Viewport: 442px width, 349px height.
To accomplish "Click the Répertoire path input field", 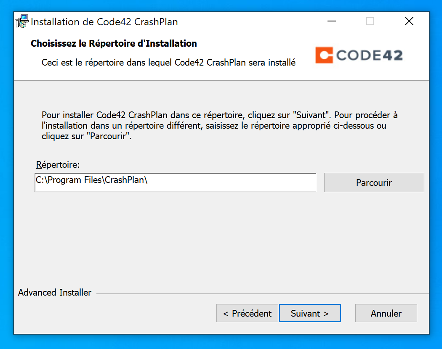I will coord(232,182).
